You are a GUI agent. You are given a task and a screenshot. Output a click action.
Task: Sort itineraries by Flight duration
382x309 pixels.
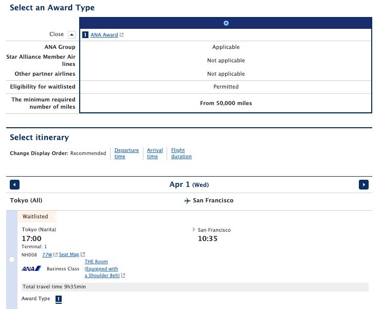pos(181,153)
